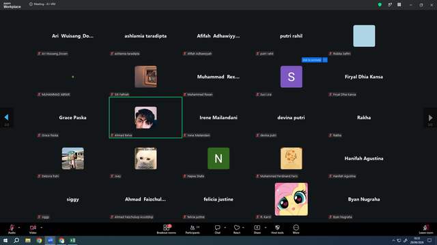
Task: Open the taskbar clock and date
Action: tap(417, 240)
